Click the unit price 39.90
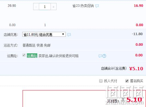 [12, 6]
